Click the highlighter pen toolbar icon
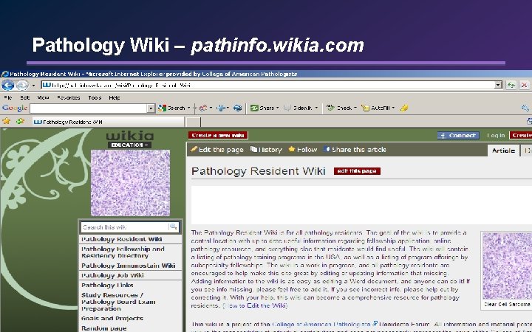 tap(403, 108)
